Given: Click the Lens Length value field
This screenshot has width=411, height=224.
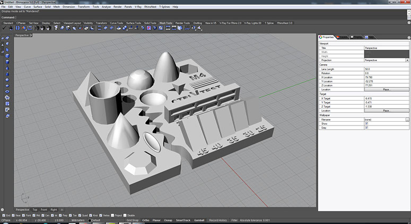Looking at the screenshot, I should [387, 69].
